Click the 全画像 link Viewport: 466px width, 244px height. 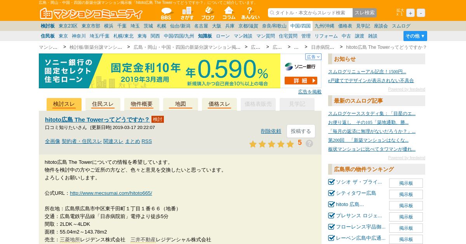coord(52,141)
